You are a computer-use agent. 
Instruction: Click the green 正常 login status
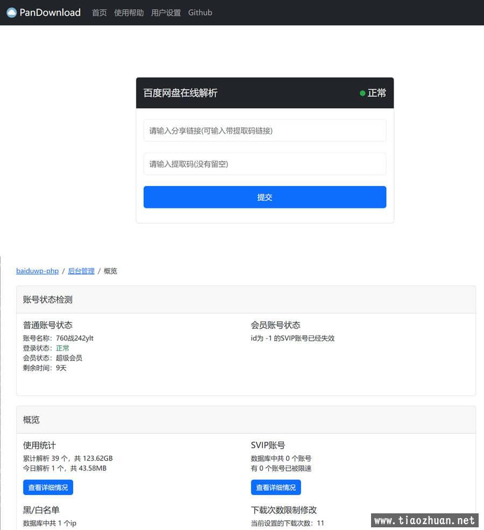62,348
